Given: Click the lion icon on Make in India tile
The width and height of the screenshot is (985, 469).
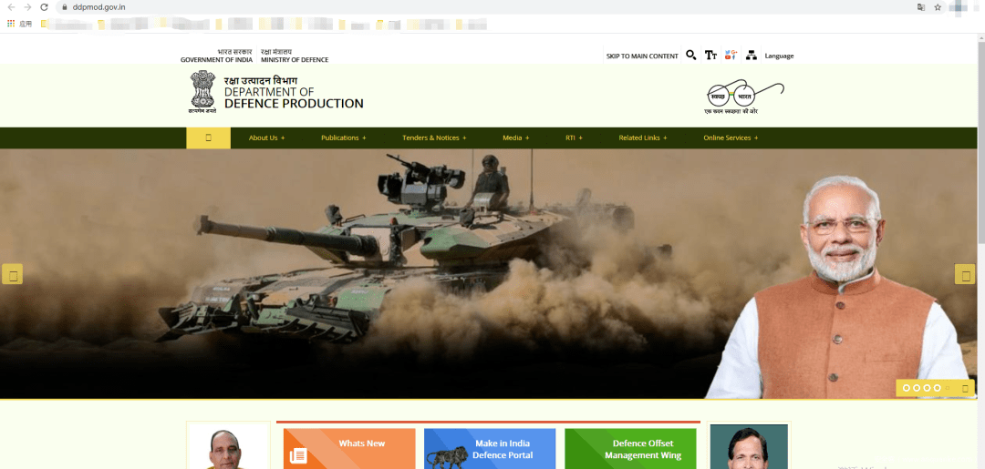Looking at the screenshot, I should (447, 458).
